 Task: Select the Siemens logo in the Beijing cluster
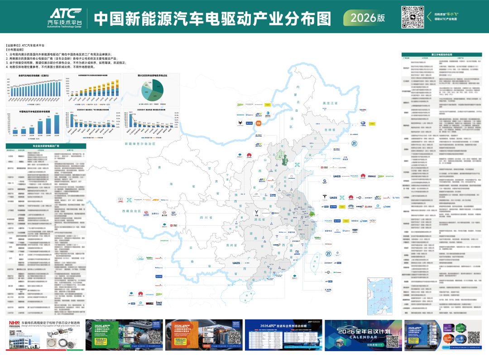(240, 114)
